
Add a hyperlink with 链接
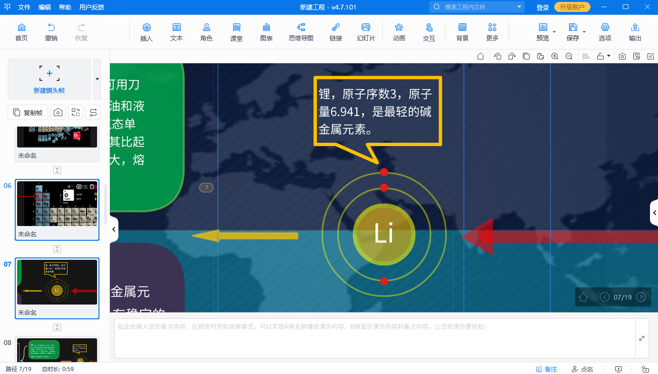[336, 32]
